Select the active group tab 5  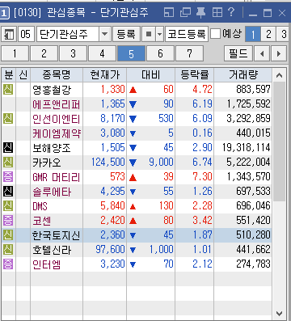tap(131, 53)
